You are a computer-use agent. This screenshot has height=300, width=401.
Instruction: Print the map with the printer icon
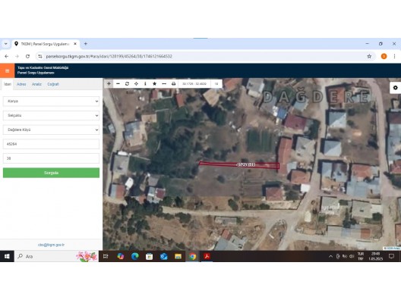coord(173,83)
